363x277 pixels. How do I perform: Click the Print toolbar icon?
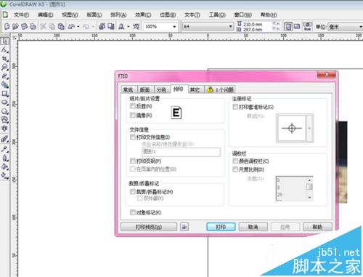click(x=33, y=26)
